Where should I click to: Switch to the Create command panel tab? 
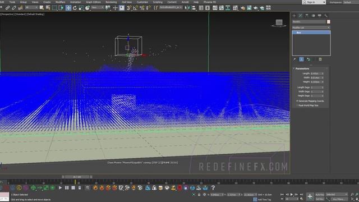294,16
